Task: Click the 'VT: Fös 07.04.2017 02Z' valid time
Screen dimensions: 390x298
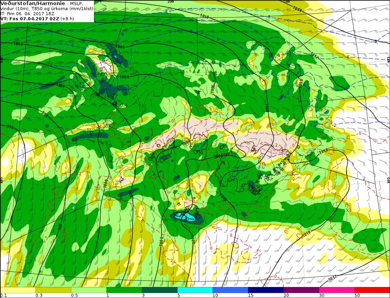Action: point(30,19)
